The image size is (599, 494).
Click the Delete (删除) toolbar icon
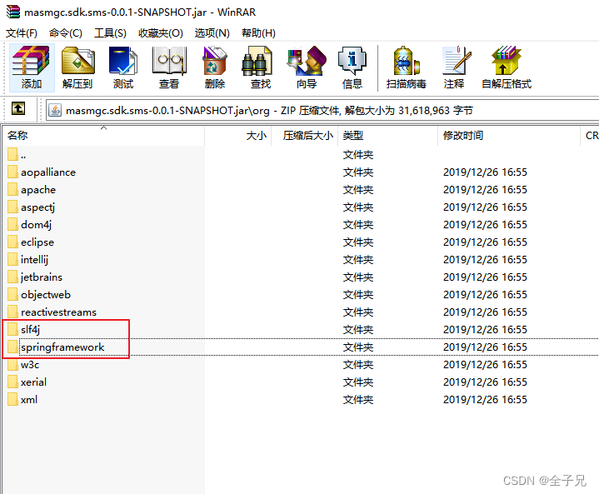click(215, 67)
